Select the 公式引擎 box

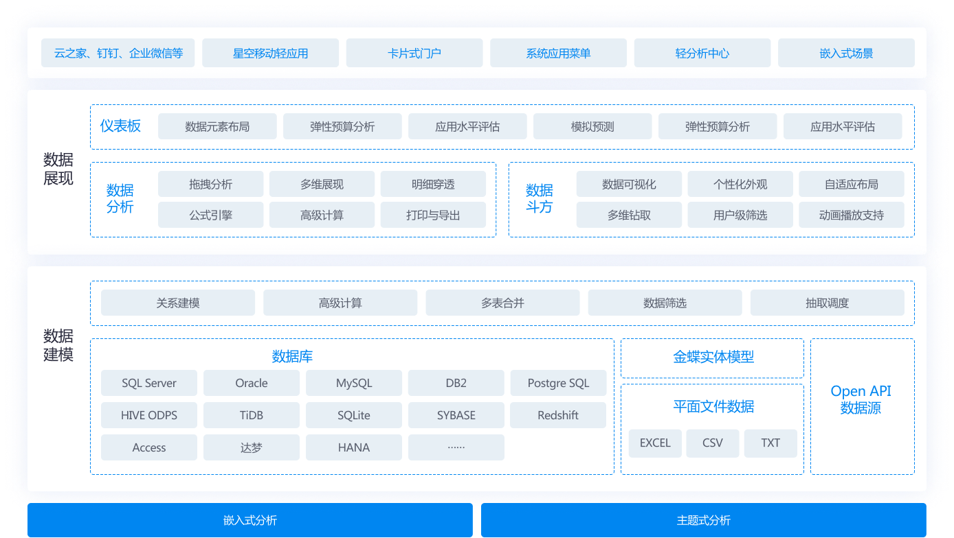coord(211,215)
